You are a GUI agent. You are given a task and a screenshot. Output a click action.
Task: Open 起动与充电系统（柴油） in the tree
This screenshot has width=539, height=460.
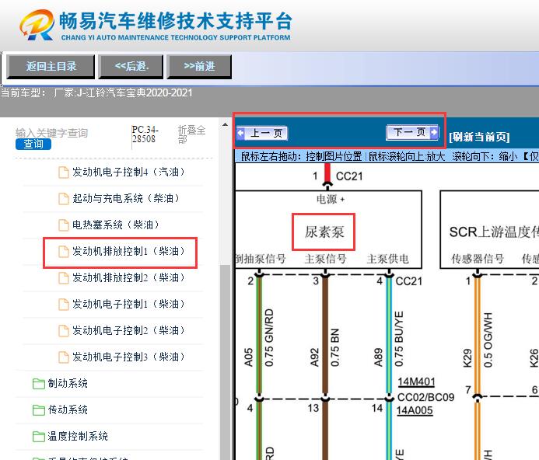(126, 198)
